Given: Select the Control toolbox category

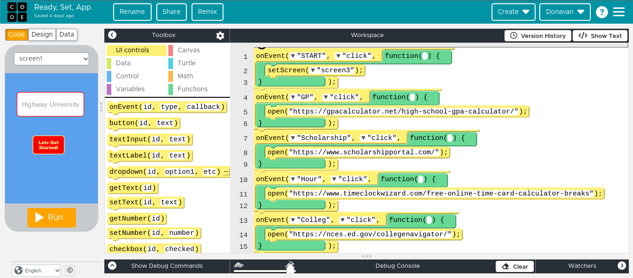Looking at the screenshot, I should point(136,76).
